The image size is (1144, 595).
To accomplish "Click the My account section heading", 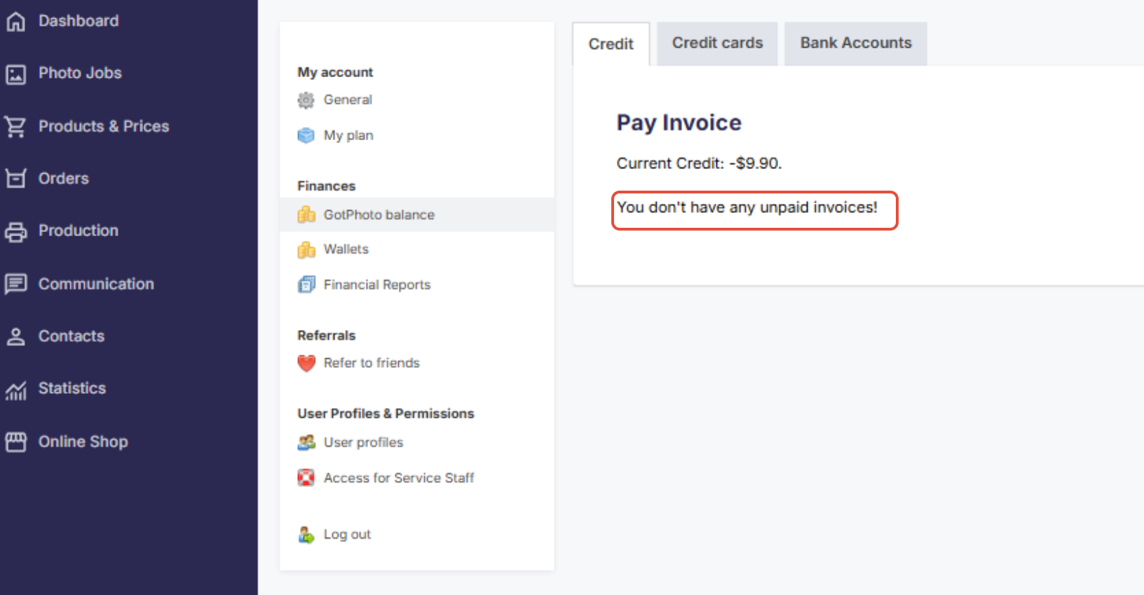I will (335, 72).
